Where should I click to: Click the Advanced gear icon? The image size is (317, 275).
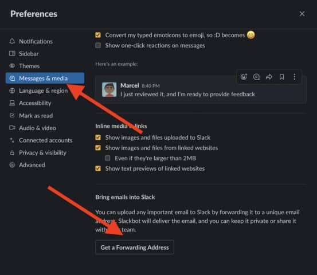[x=12, y=165]
